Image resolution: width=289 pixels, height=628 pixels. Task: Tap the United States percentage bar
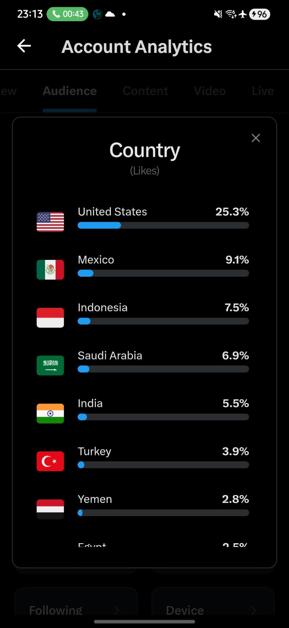[x=163, y=225]
